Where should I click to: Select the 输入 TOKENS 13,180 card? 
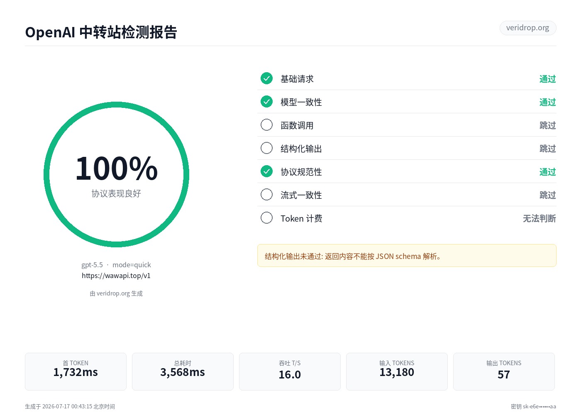pos(397,371)
